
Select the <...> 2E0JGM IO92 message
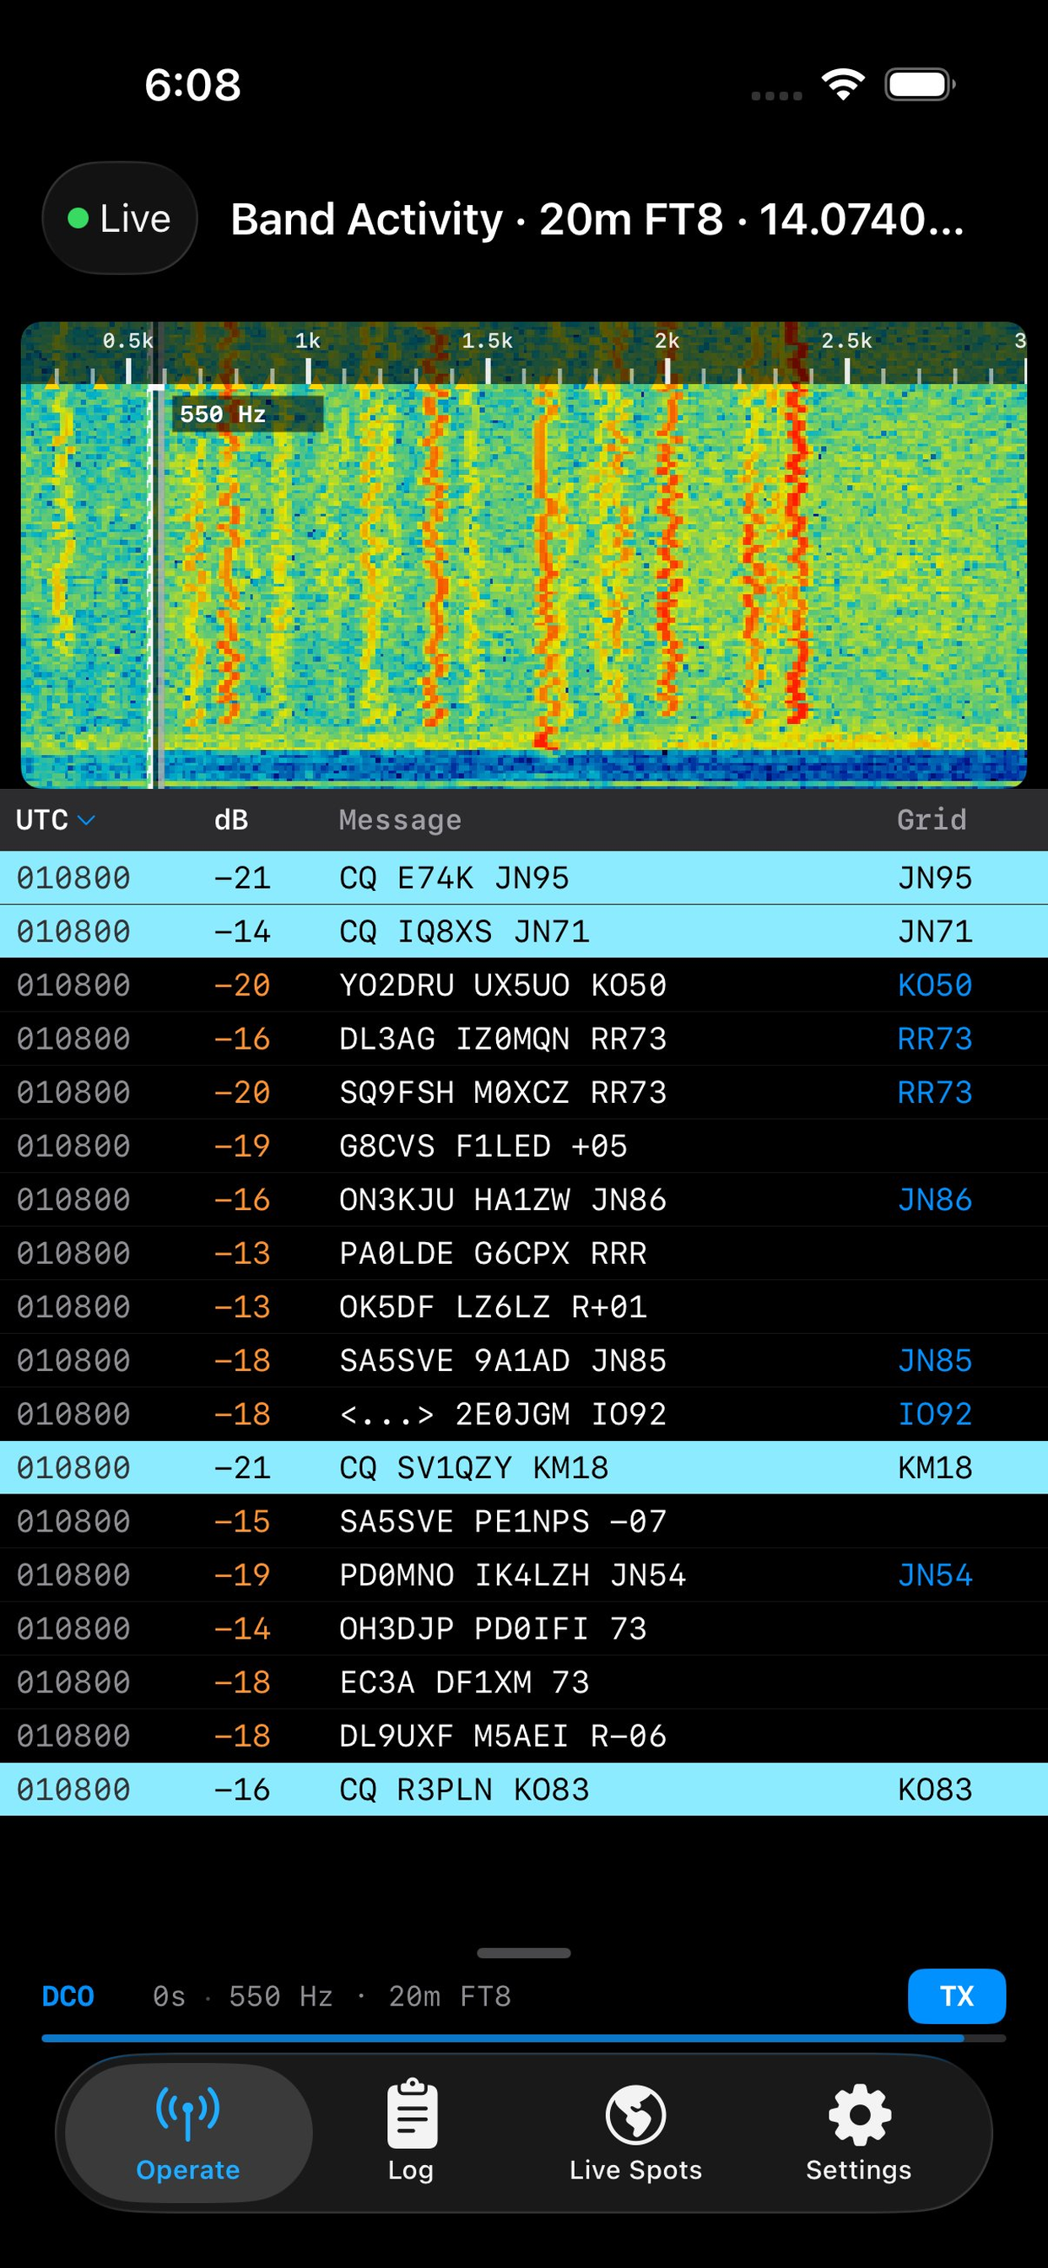[x=503, y=1414]
